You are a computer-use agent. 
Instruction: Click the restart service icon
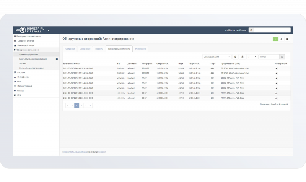pyautogui.click(x=282, y=39)
